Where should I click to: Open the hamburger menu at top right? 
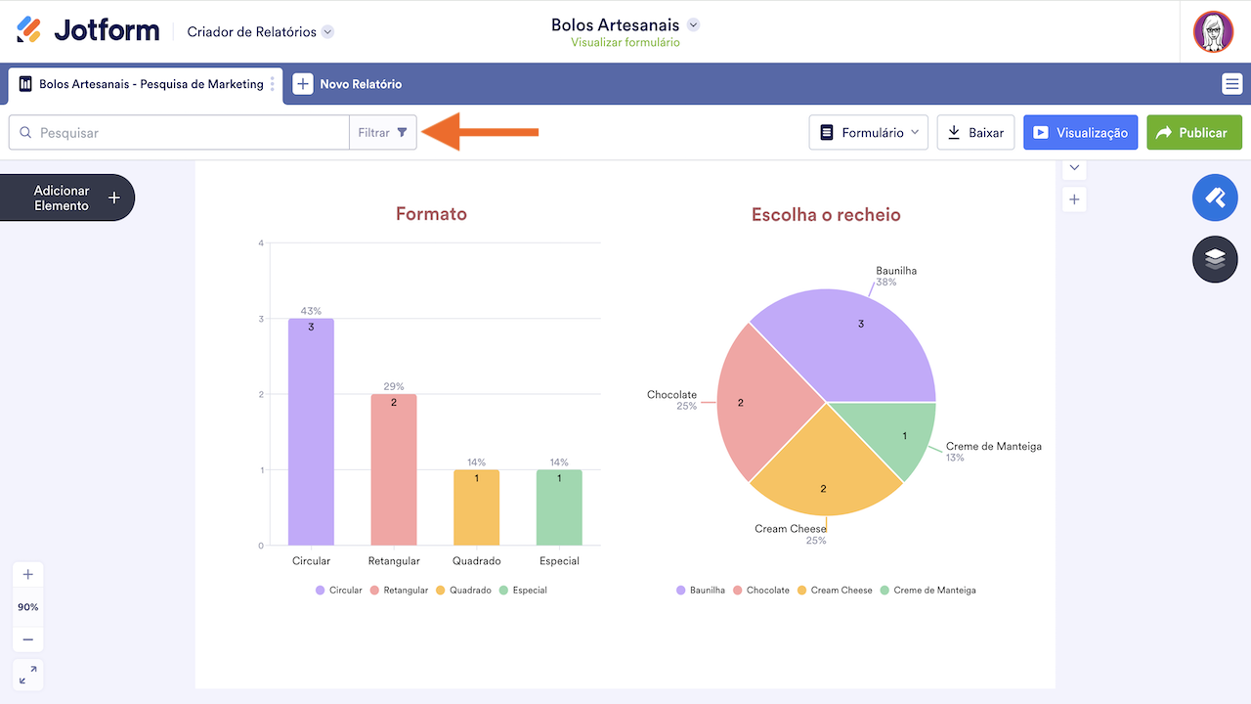click(1231, 84)
